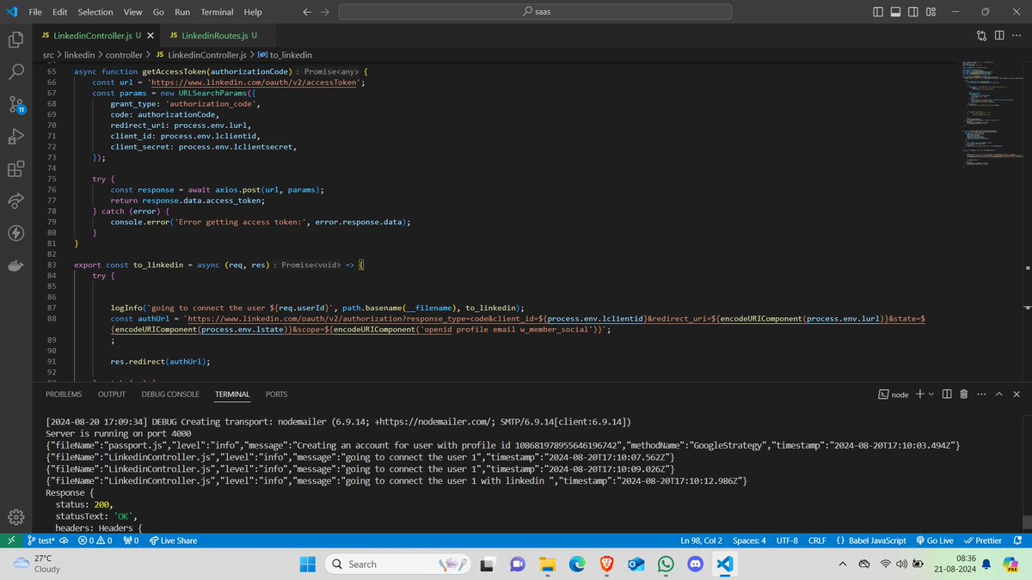Open the Thunder Client lightning icon view

(x=15, y=233)
